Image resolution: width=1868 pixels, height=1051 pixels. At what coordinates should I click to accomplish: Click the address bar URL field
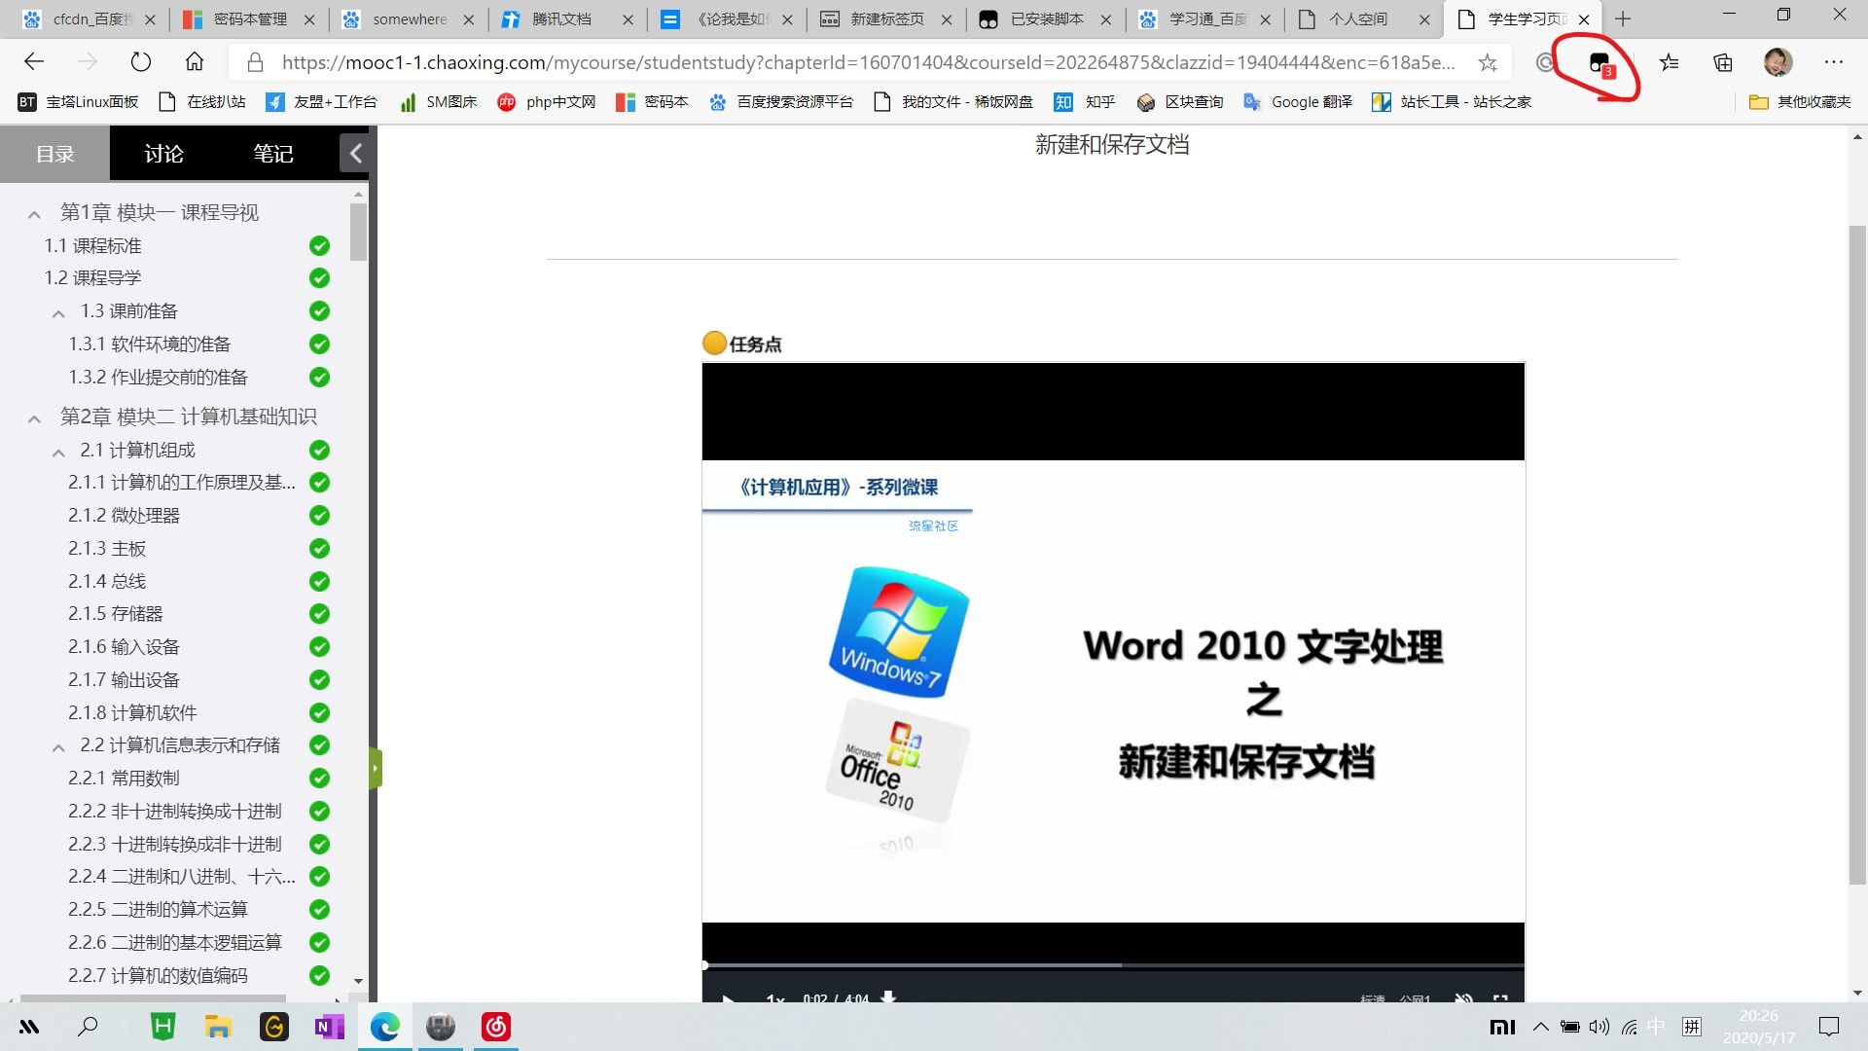pyautogui.click(x=869, y=63)
